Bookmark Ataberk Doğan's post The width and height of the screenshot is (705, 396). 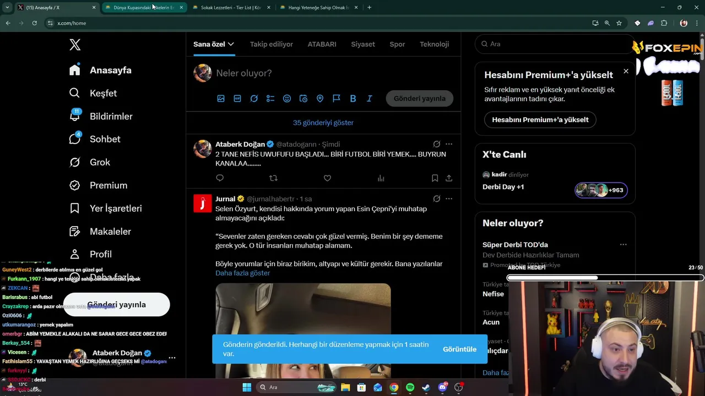pos(435,178)
